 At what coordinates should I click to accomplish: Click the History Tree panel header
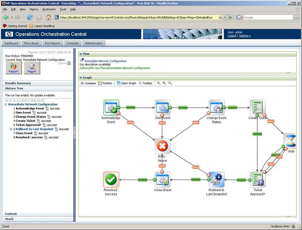(x=38, y=89)
